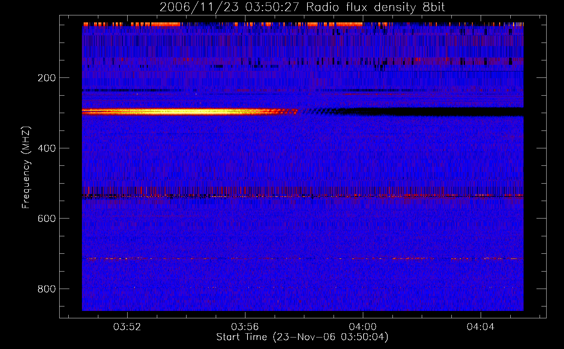The image size is (564, 349).
Task: Click the 03:52 time tick label
Action: pos(127,327)
